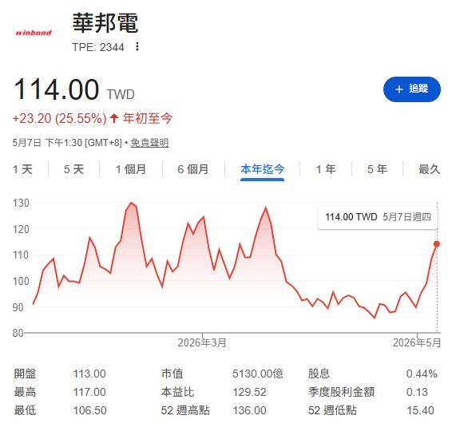Select the 6 個月 range tab
Image resolution: width=452 pixels, height=435 pixels.
(192, 169)
